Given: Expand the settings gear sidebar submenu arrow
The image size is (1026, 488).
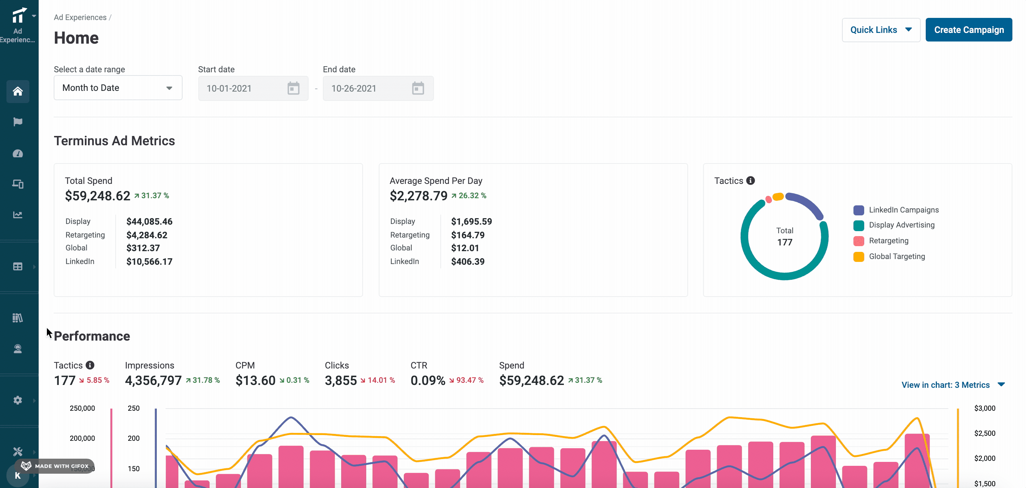Looking at the screenshot, I should tap(34, 400).
